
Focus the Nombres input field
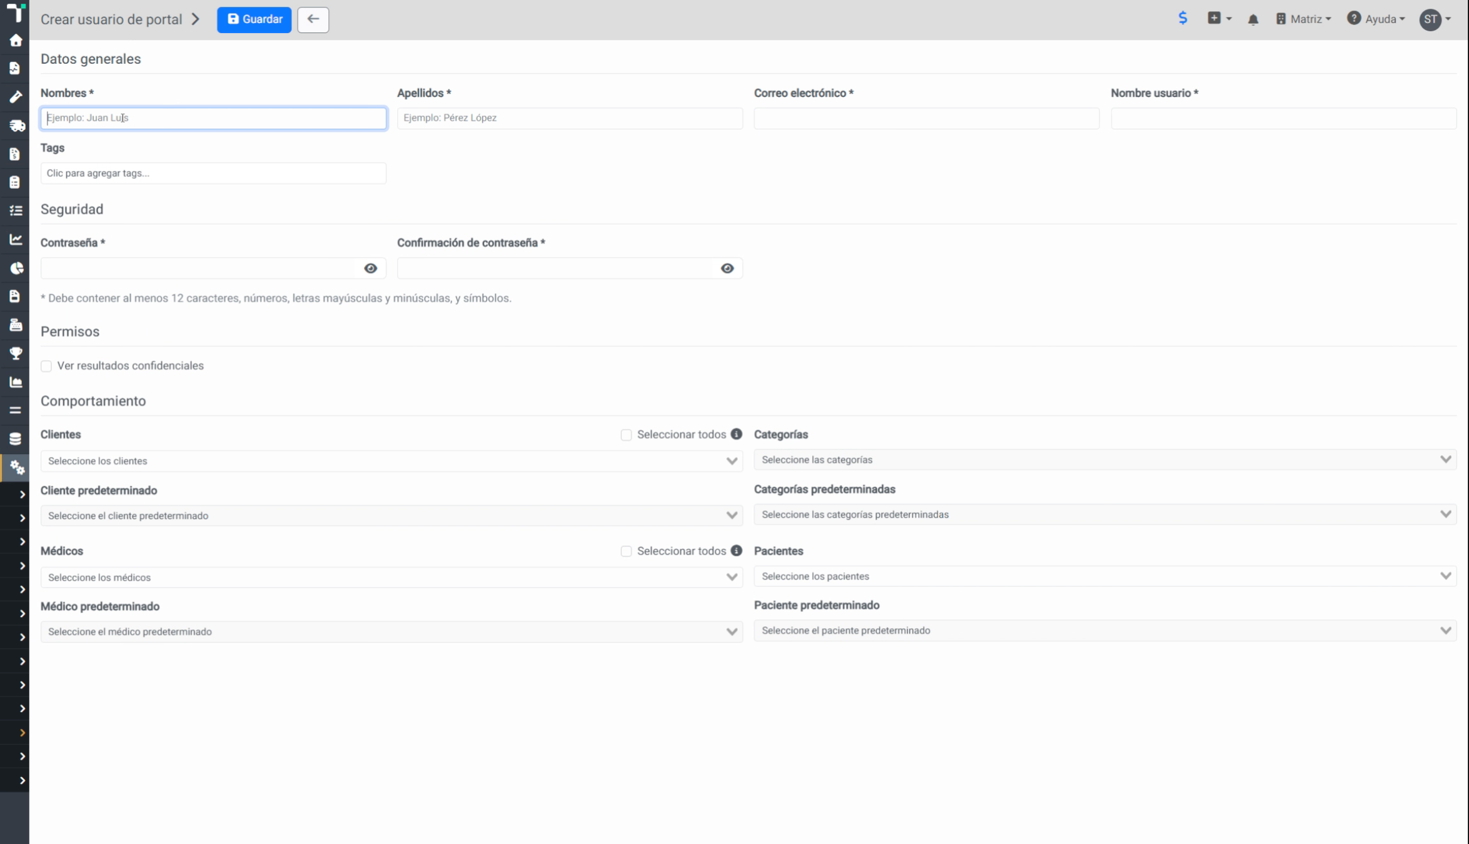click(x=213, y=118)
